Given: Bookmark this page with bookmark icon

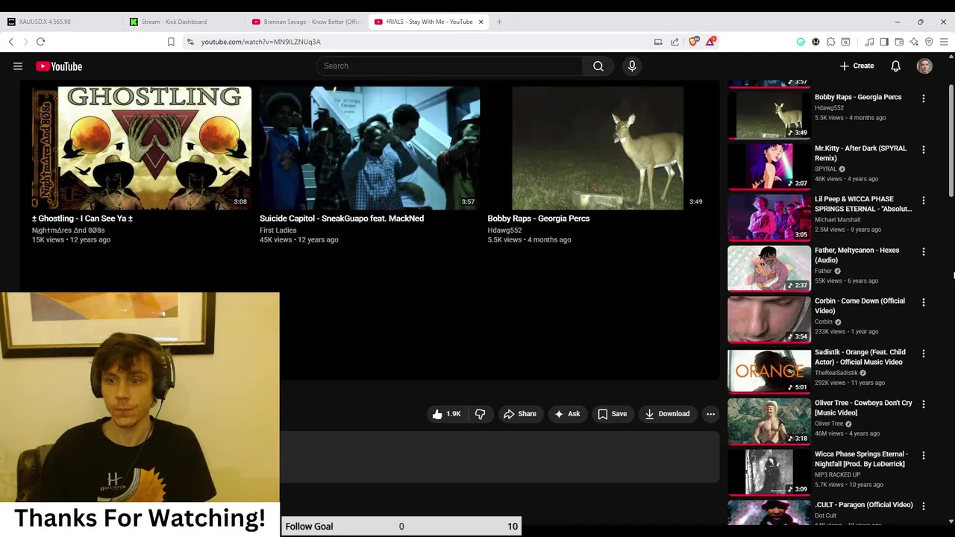Looking at the screenshot, I should [171, 42].
